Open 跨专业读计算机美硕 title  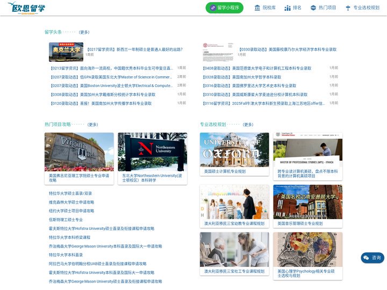[x=307, y=173]
